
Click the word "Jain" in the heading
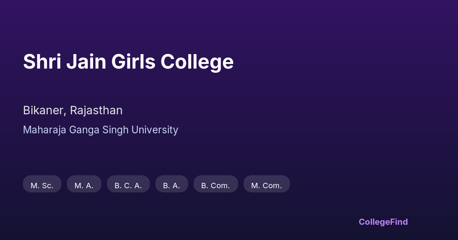pyautogui.click(x=86, y=62)
